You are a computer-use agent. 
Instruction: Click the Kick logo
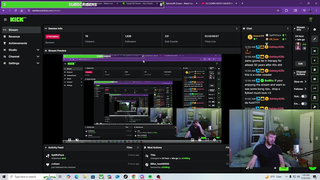tap(18, 19)
